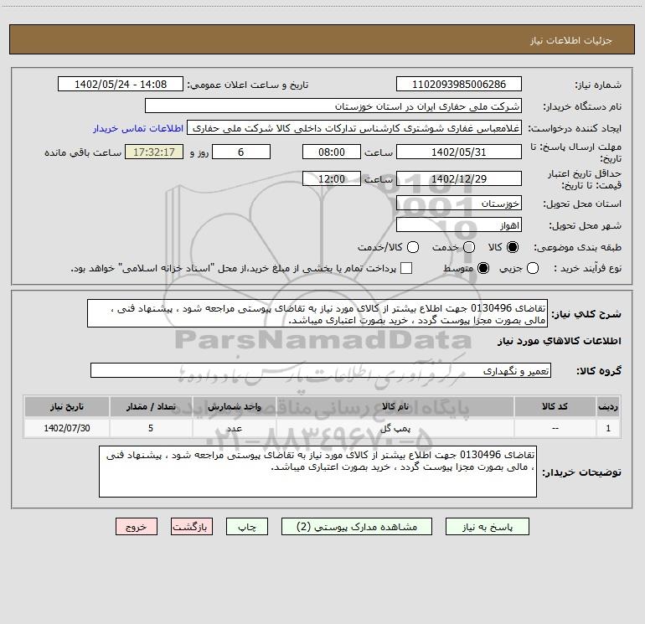Click the delivery city field اهواز
The width and height of the screenshot is (645, 624).
pyautogui.click(x=459, y=225)
